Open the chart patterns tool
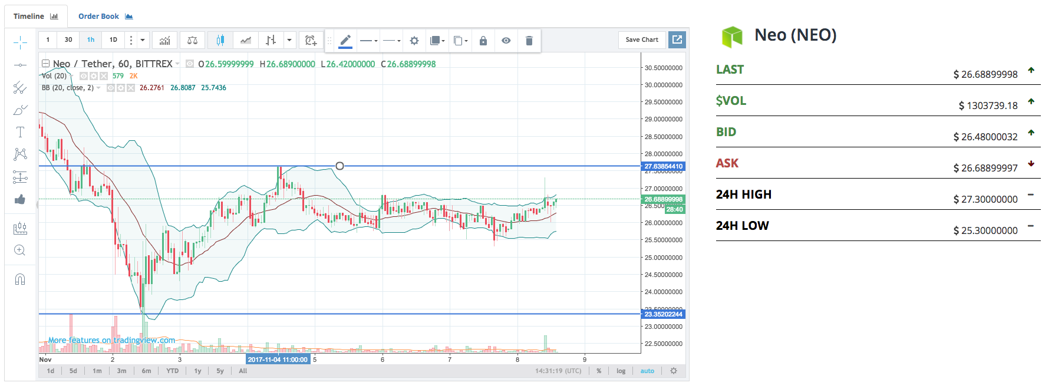The width and height of the screenshot is (1055, 389). click(x=20, y=154)
